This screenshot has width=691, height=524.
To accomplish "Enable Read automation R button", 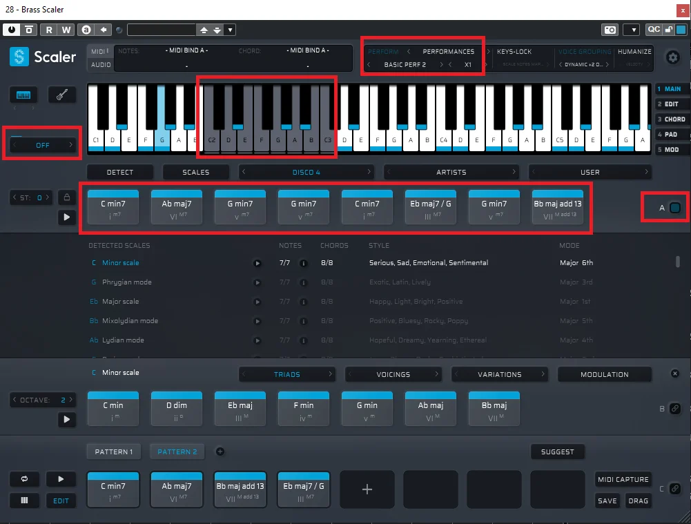I will coord(48,30).
